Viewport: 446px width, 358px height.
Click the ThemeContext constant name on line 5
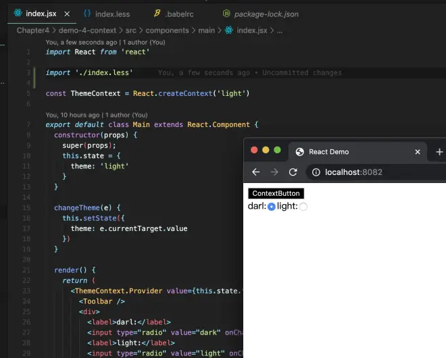(x=95, y=93)
